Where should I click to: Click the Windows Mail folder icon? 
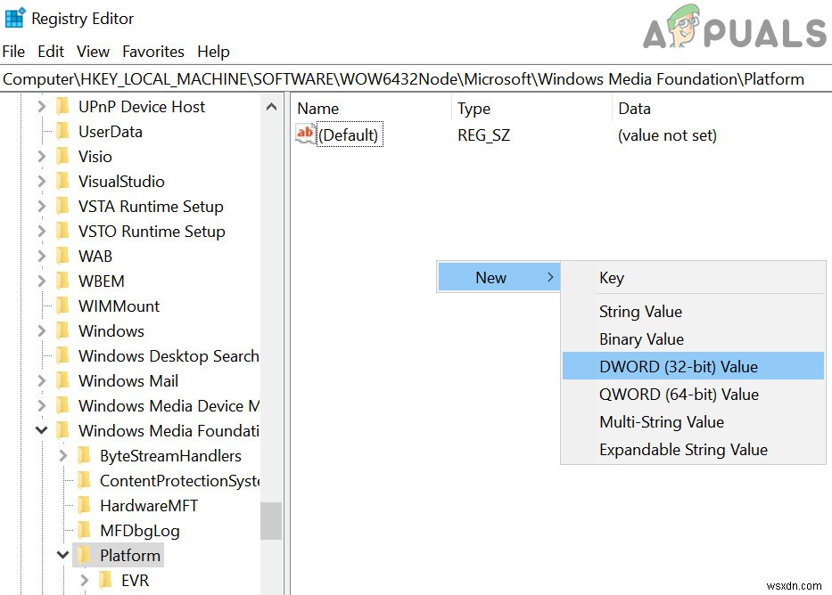[63, 380]
